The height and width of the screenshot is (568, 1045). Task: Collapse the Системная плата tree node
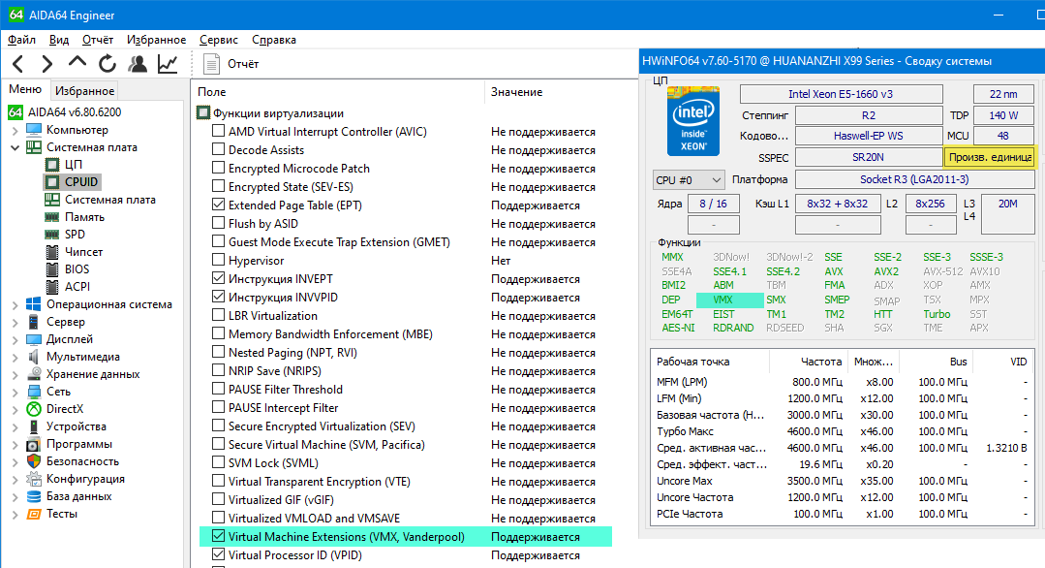coord(15,147)
